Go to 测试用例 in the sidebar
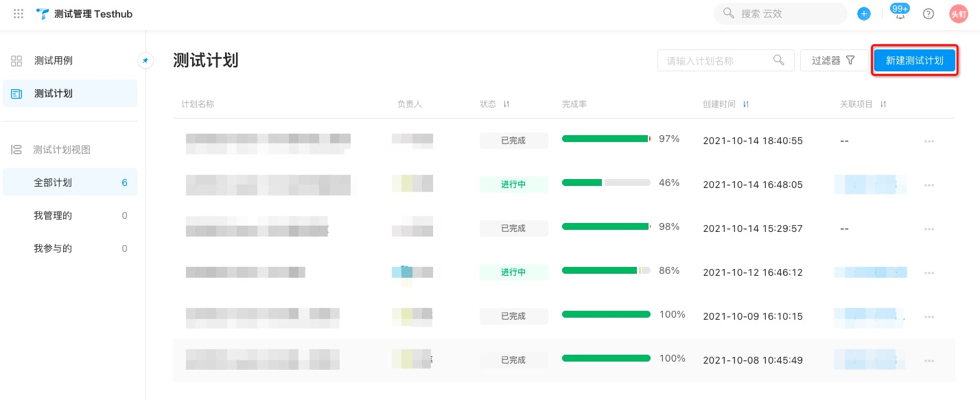Viewport: 980px width, 400px height. pyautogui.click(x=54, y=60)
